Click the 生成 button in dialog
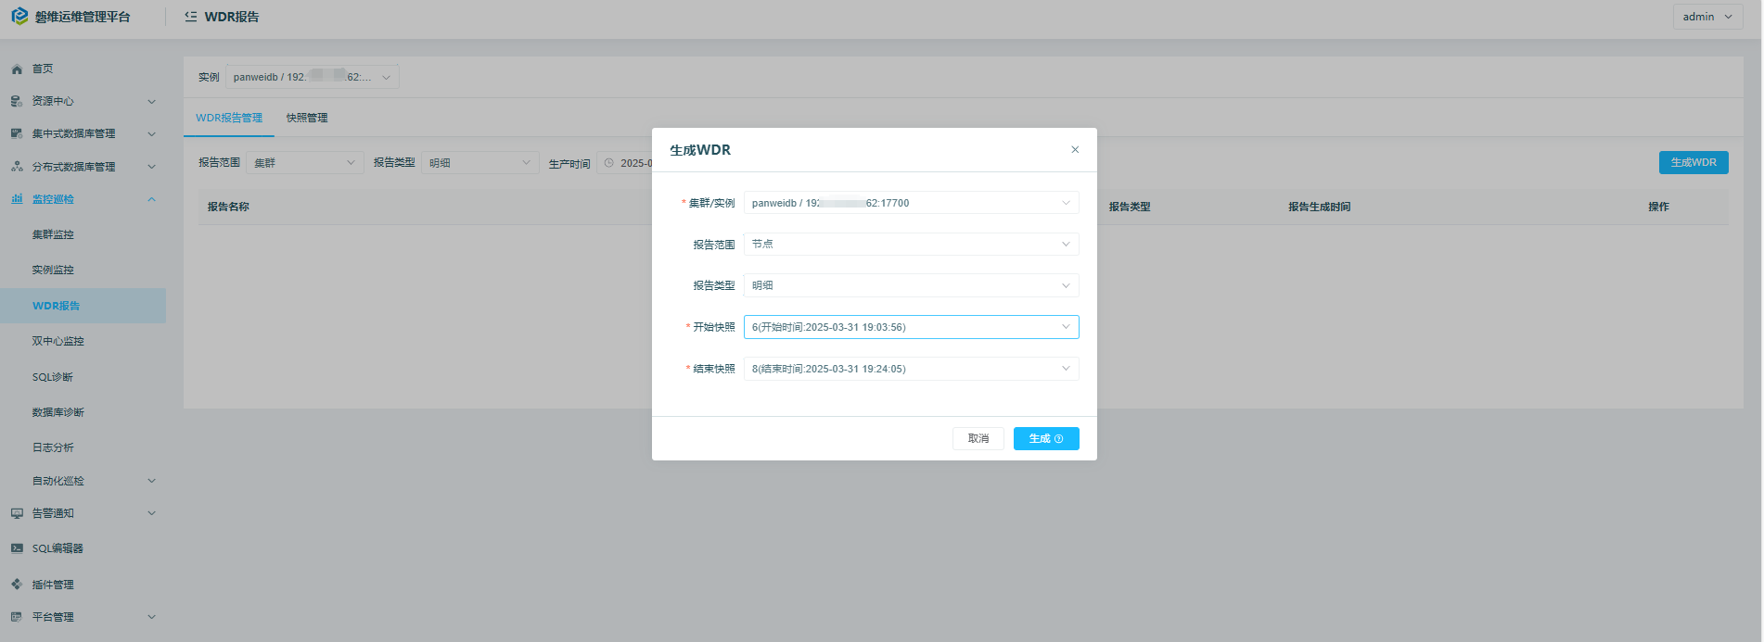 pyautogui.click(x=1046, y=439)
